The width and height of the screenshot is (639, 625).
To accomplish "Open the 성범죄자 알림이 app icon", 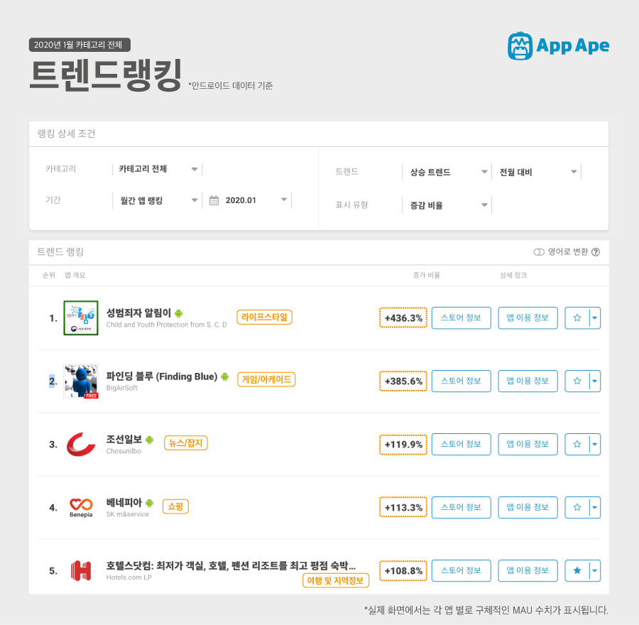I will click(81, 318).
